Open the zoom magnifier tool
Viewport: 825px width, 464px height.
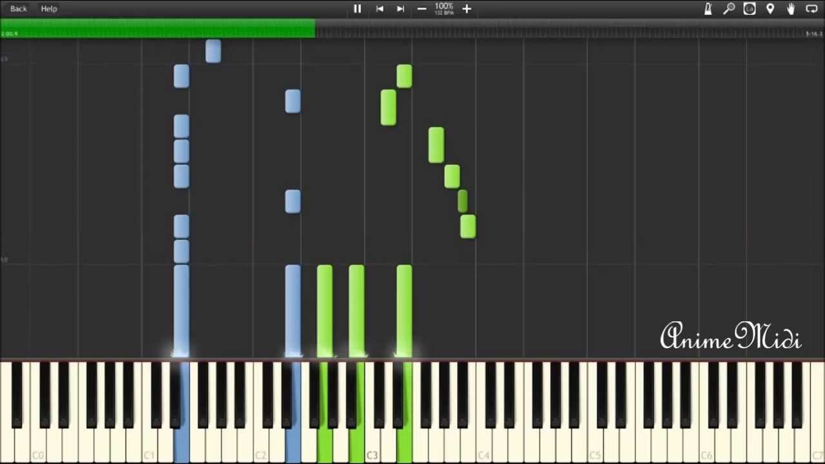tap(729, 8)
